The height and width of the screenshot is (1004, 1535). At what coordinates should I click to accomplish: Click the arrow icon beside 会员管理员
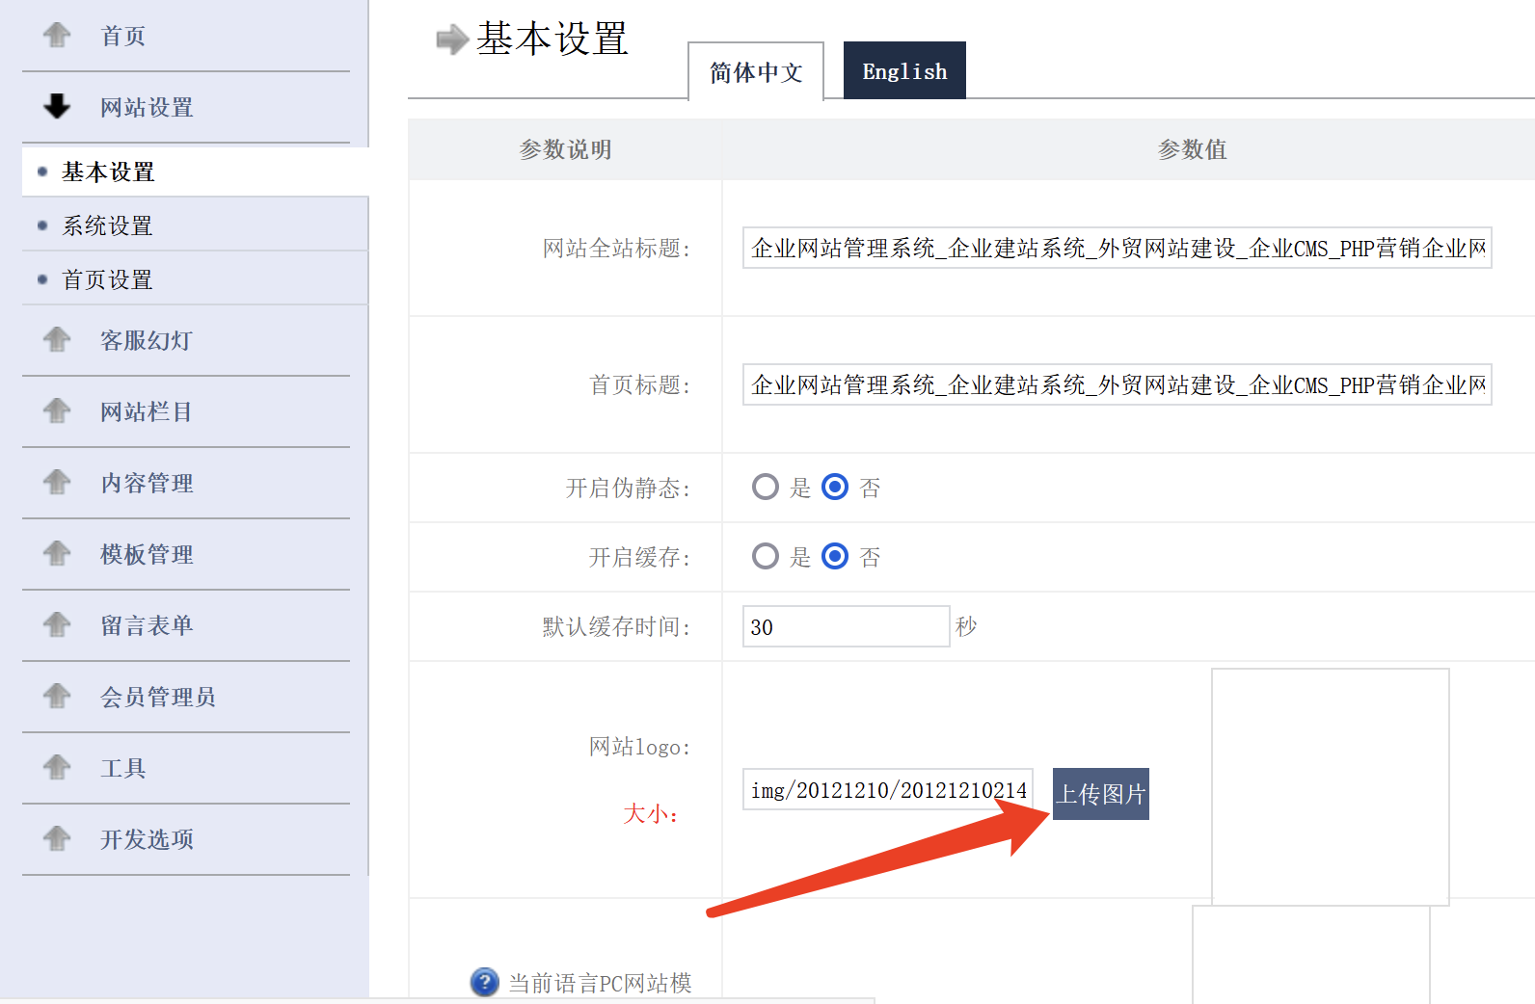point(57,697)
